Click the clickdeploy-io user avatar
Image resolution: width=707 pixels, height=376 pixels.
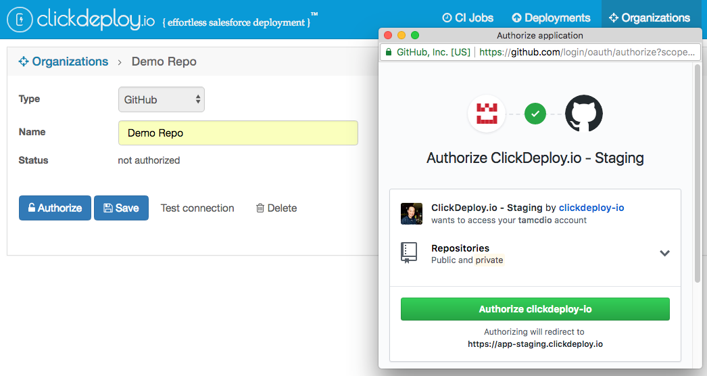412,214
